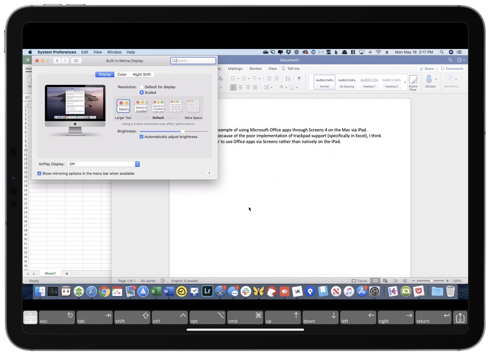Viewport: 491px width, 356px height.
Task: Launch Lightroom from the Dock
Action: pyautogui.click(x=207, y=292)
